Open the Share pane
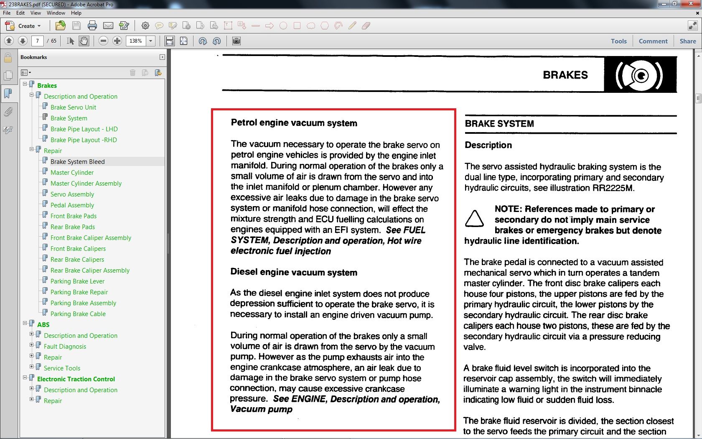Image resolution: width=702 pixels, height=439 pixels. click(x=688, y=41)
